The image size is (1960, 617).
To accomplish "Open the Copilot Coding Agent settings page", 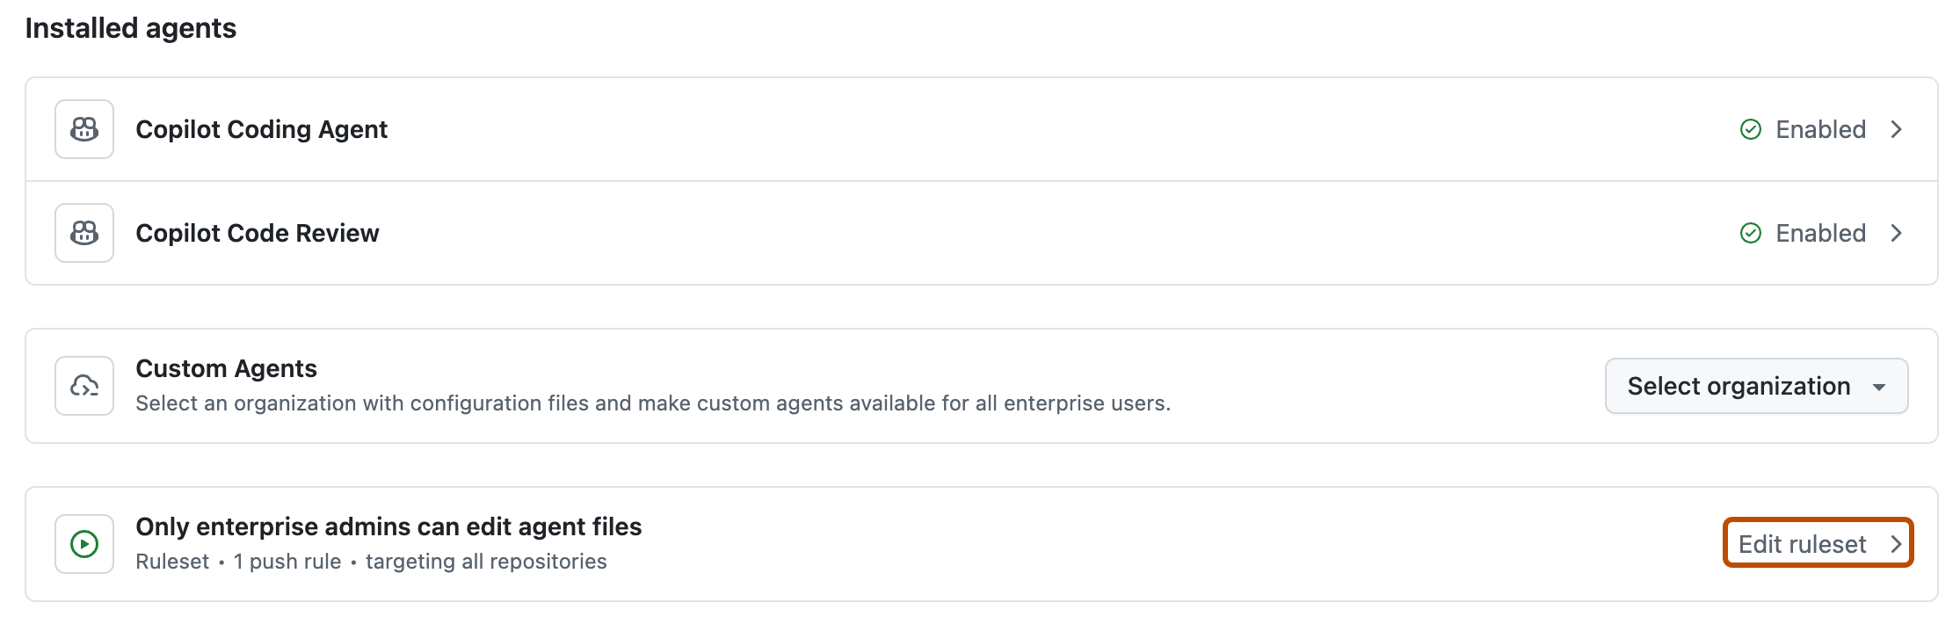I will [x=261, y=129].
